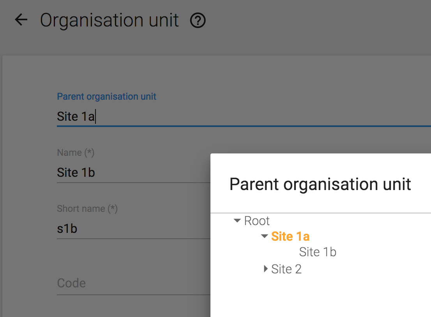This screenshot has height=317, width=431.
Task: Click empty dialog area below Site 2
Action: click(x=320, y=296)
